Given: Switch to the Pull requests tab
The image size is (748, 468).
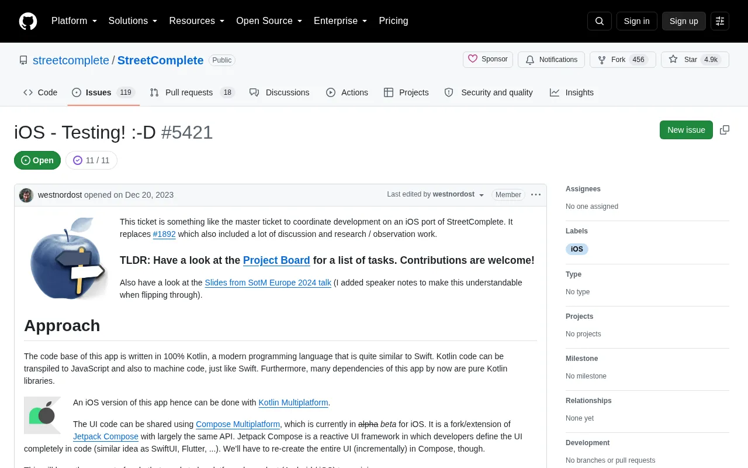Looking at the screenshot, I should pos(192,92).
